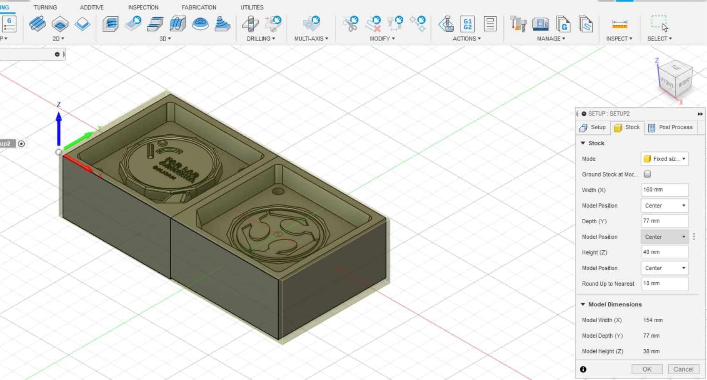Screen dimensions: 707x380
Task: Click the Depth (Y) input field
Action: coord(665,221)
